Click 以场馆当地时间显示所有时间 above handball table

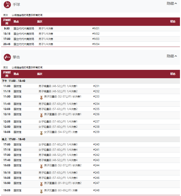tap(27, 15)
